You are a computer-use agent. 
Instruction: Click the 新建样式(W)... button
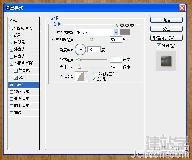(x=166, y=38)
